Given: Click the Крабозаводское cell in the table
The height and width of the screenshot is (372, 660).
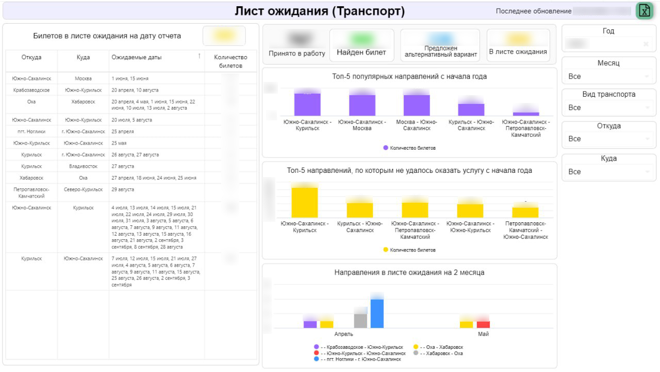Looking at the screenshot, I should point(31,90).
